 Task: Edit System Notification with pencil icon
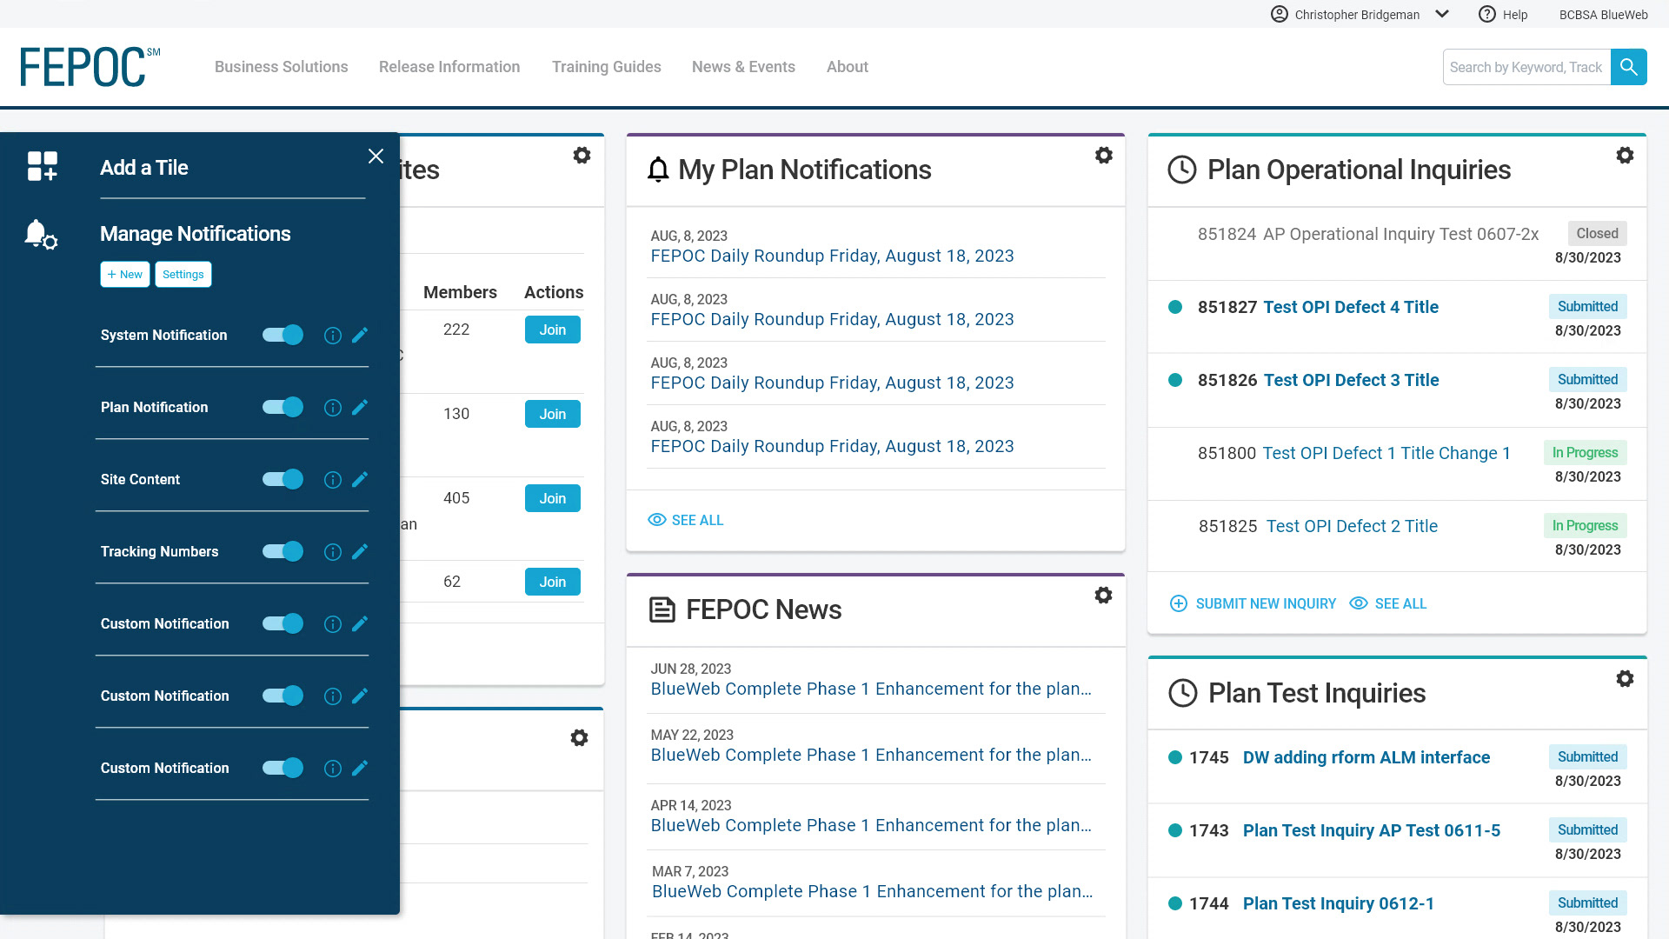pos(360,335)
